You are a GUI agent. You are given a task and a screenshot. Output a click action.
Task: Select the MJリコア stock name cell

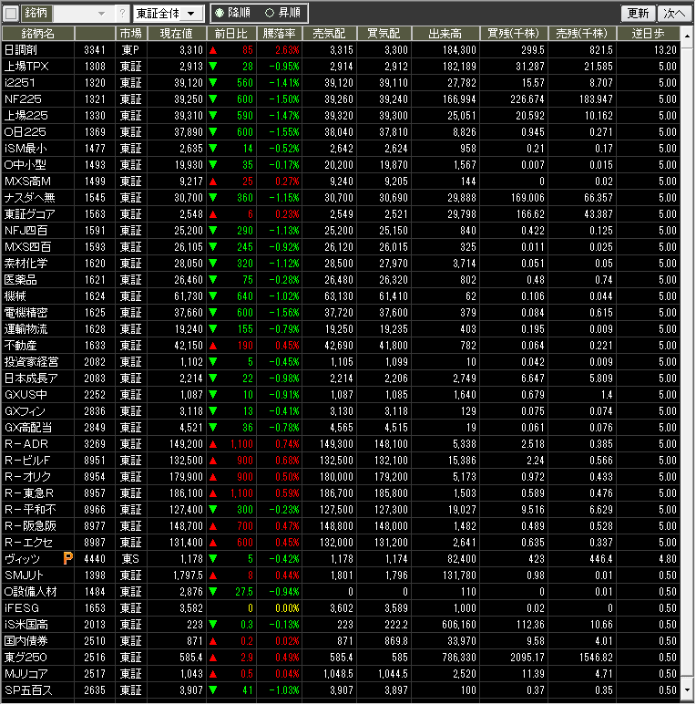pyautogui.click(x=38, y=674)
